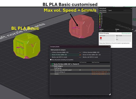Click the 'Compare presets' dialog resize grip

coord(110,94)
